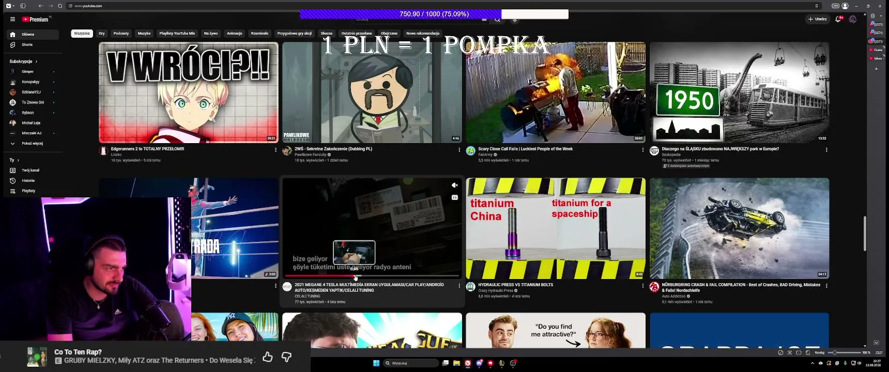Select the Rzemiosło filter chip
Screen dimensions: 889x372
[x=259, y=33]
